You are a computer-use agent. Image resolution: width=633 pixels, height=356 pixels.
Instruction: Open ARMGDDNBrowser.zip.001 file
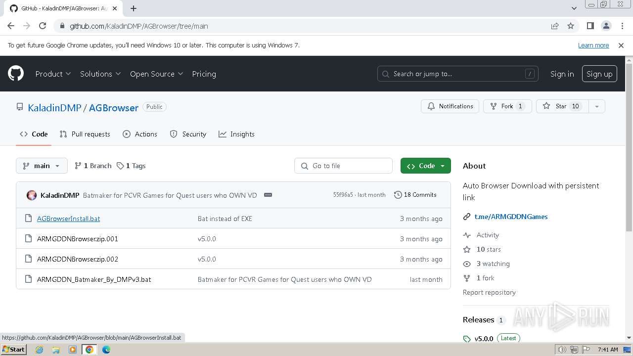point(78,239)
